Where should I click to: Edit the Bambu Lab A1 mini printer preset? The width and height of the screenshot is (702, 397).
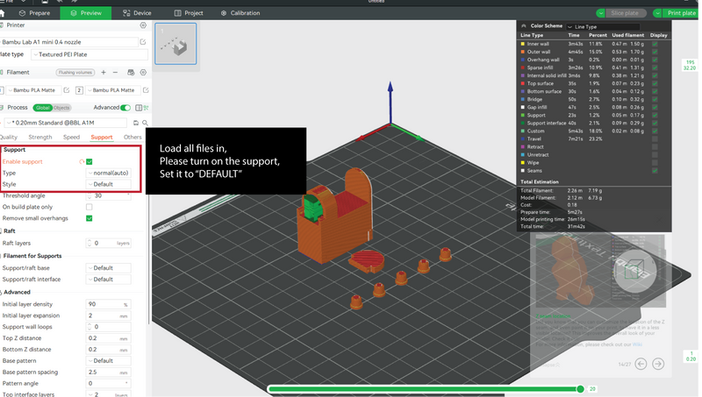(x=143, y=42)
